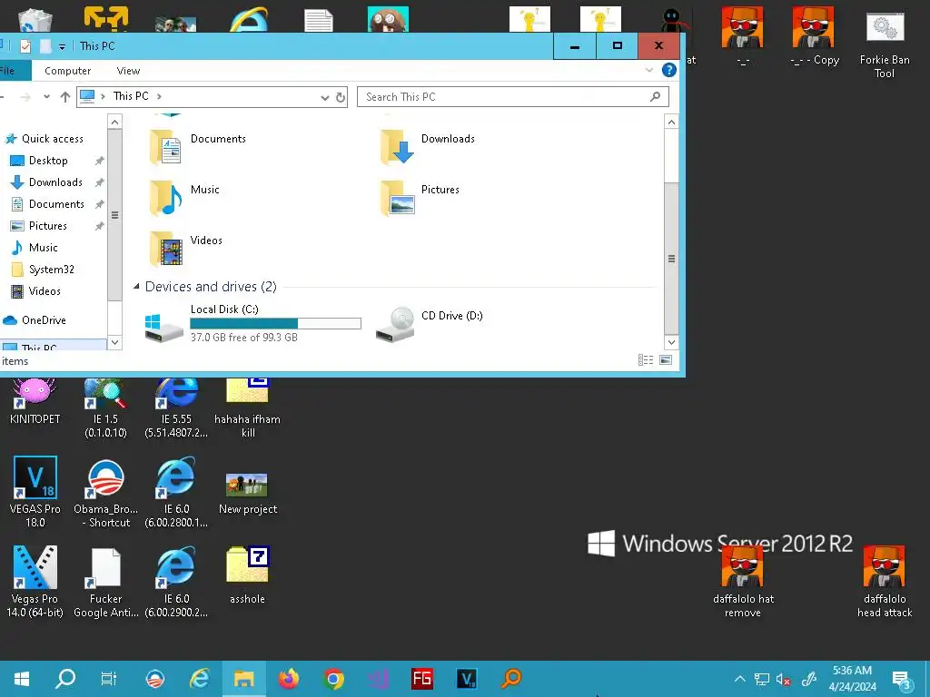Select System32 folder in navigation pane
930x697 pixels.
click(51, 270)
